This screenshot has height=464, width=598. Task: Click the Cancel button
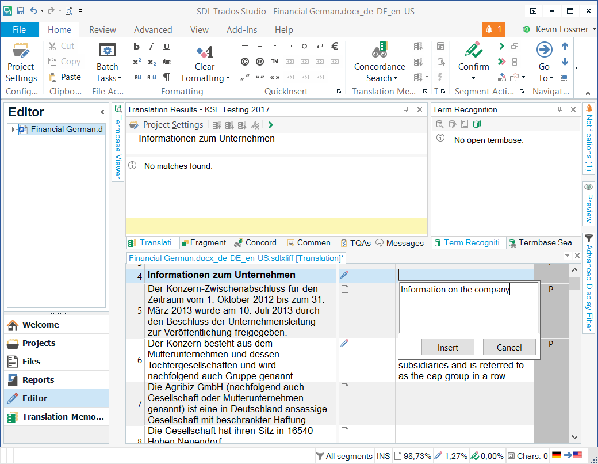pos(509,347)
